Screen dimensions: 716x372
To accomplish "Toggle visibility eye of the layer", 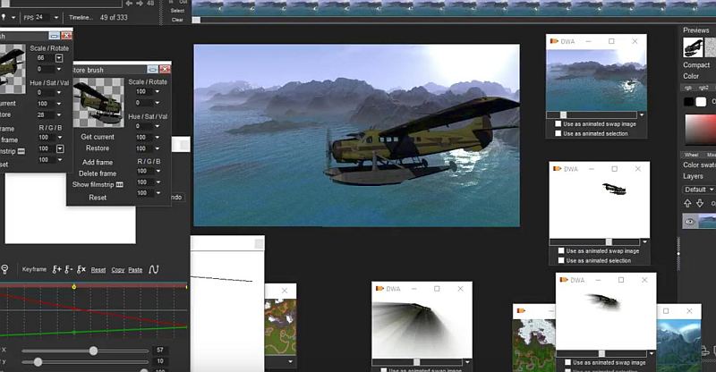I will pyautogui.click(x=690, y=221).
